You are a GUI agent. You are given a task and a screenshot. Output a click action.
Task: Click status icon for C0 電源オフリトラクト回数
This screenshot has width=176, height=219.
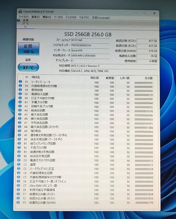(x=19, y=160)
